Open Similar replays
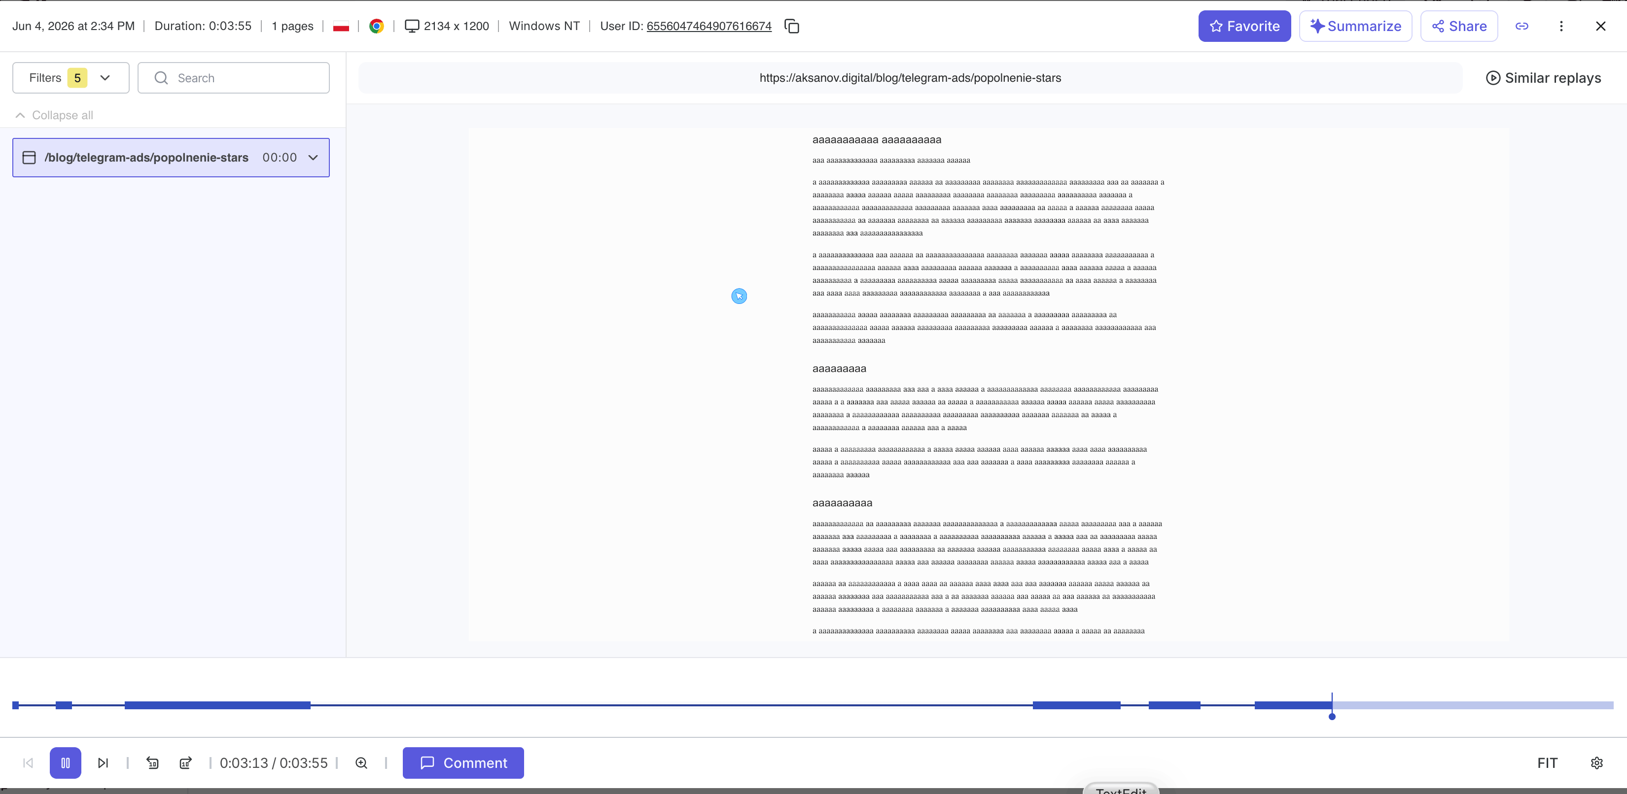Image resolution: width=1627 pixels, height=794 pixels. tap(1543, 78)
